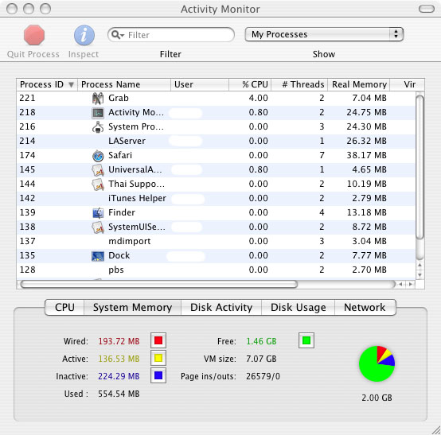
Task: Select the Grab process icon
Action: [98, 98]
